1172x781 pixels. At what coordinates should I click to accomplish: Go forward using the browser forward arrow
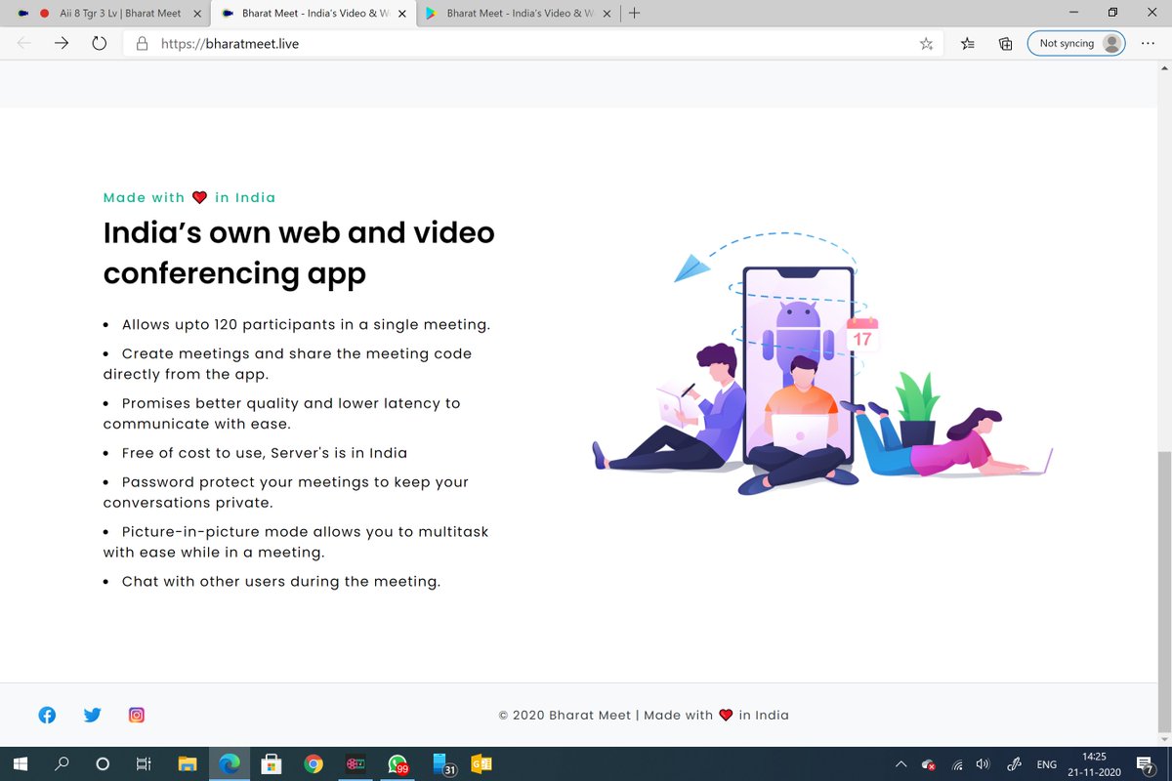point(61,44)
